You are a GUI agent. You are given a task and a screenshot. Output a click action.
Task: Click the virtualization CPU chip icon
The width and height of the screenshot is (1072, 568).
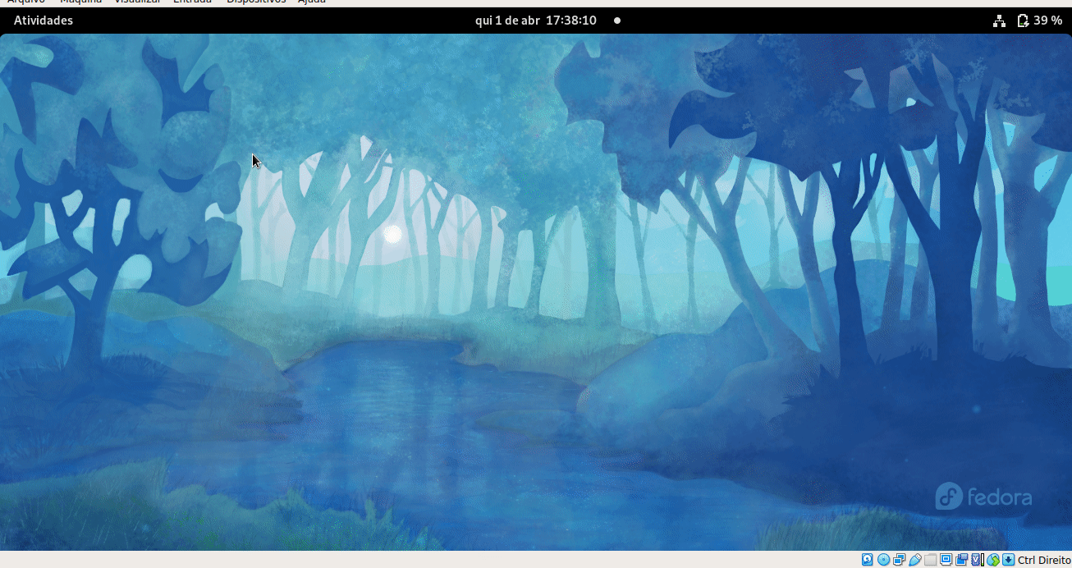pos(977,560)
